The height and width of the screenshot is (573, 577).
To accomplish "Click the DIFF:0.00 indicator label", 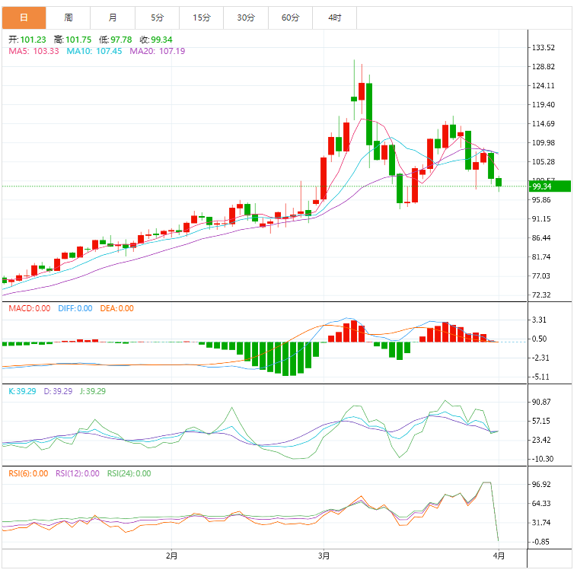I will tap(75, 308).
